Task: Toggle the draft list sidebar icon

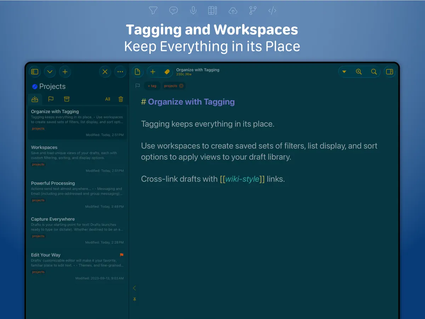Action: (x=35, y=72)
